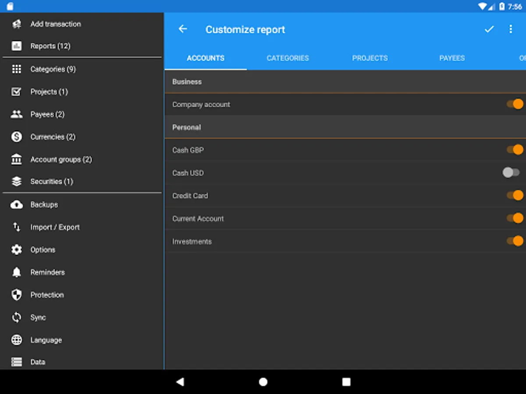526x394 pixels.
Task: Select the Language label
Action: pos(46,340)
